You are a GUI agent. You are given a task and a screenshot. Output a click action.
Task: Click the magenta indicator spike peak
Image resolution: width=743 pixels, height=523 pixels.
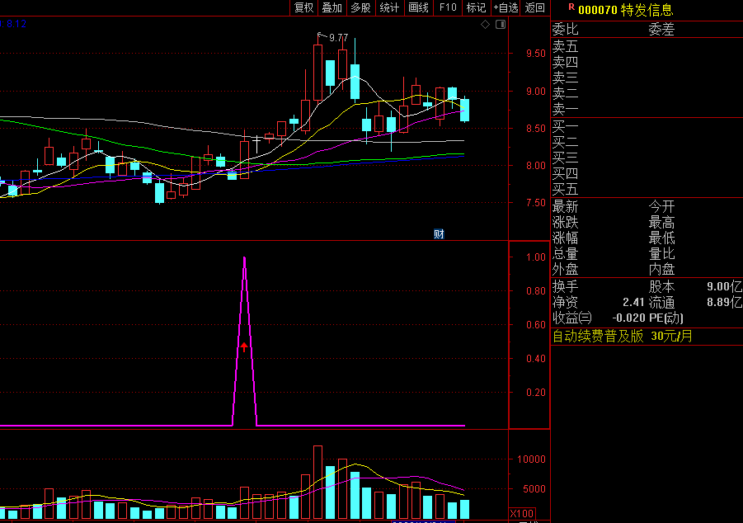tap(244, 258)
